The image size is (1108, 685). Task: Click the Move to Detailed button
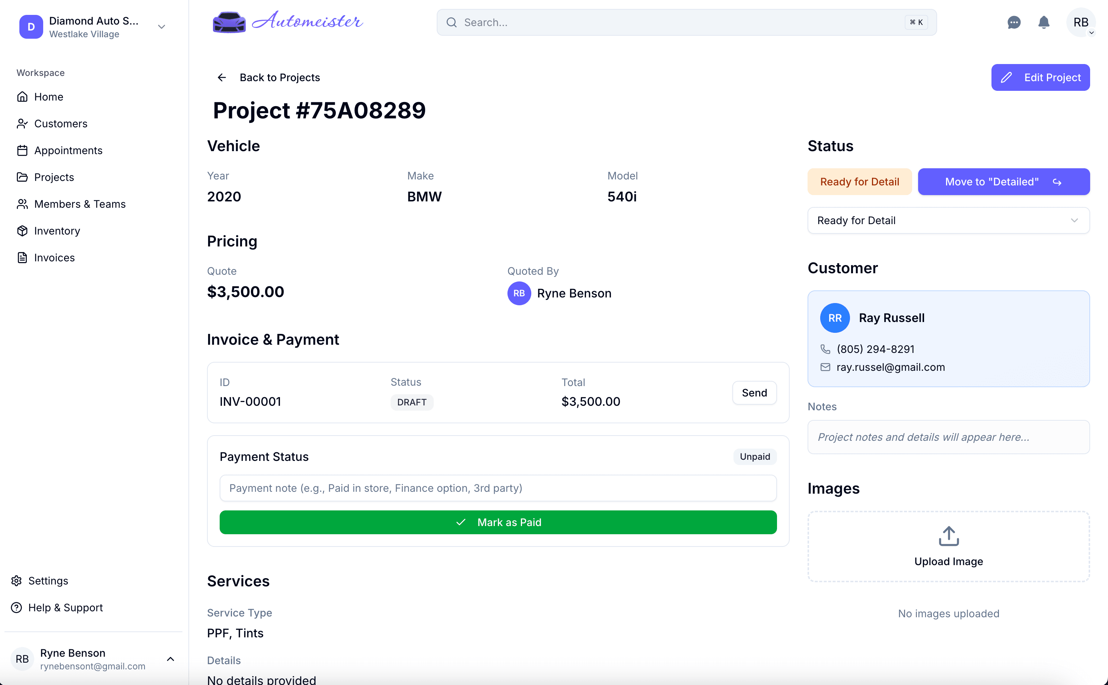pos(1003,182)
